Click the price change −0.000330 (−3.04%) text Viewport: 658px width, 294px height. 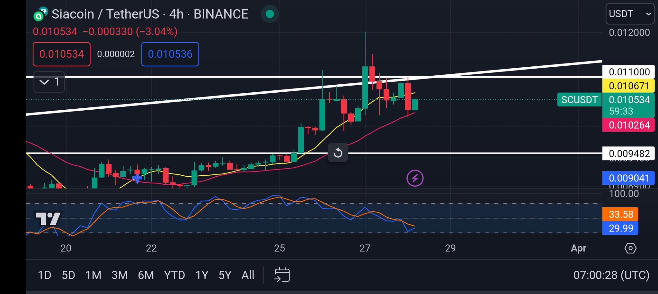130,31
